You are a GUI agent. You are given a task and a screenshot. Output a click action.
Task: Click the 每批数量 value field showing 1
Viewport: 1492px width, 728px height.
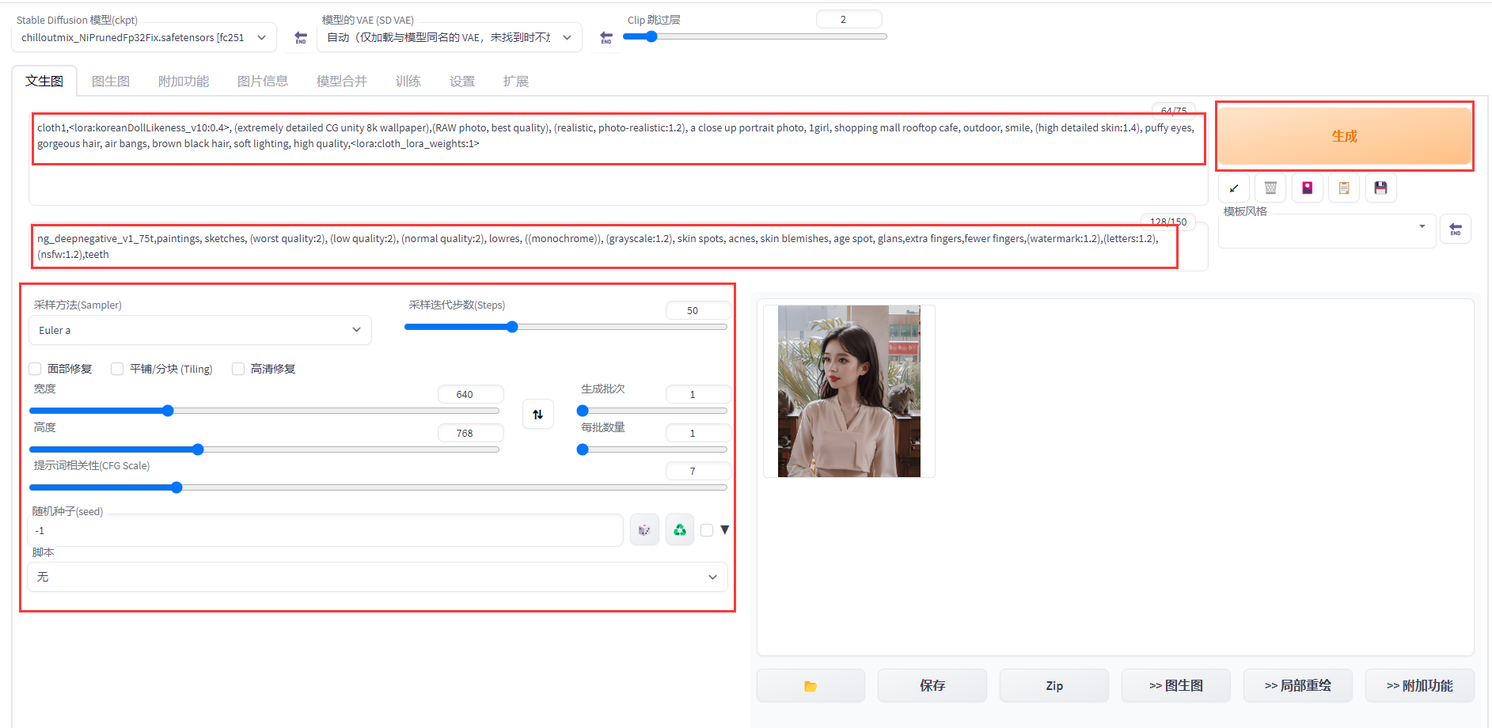(697, 433)
